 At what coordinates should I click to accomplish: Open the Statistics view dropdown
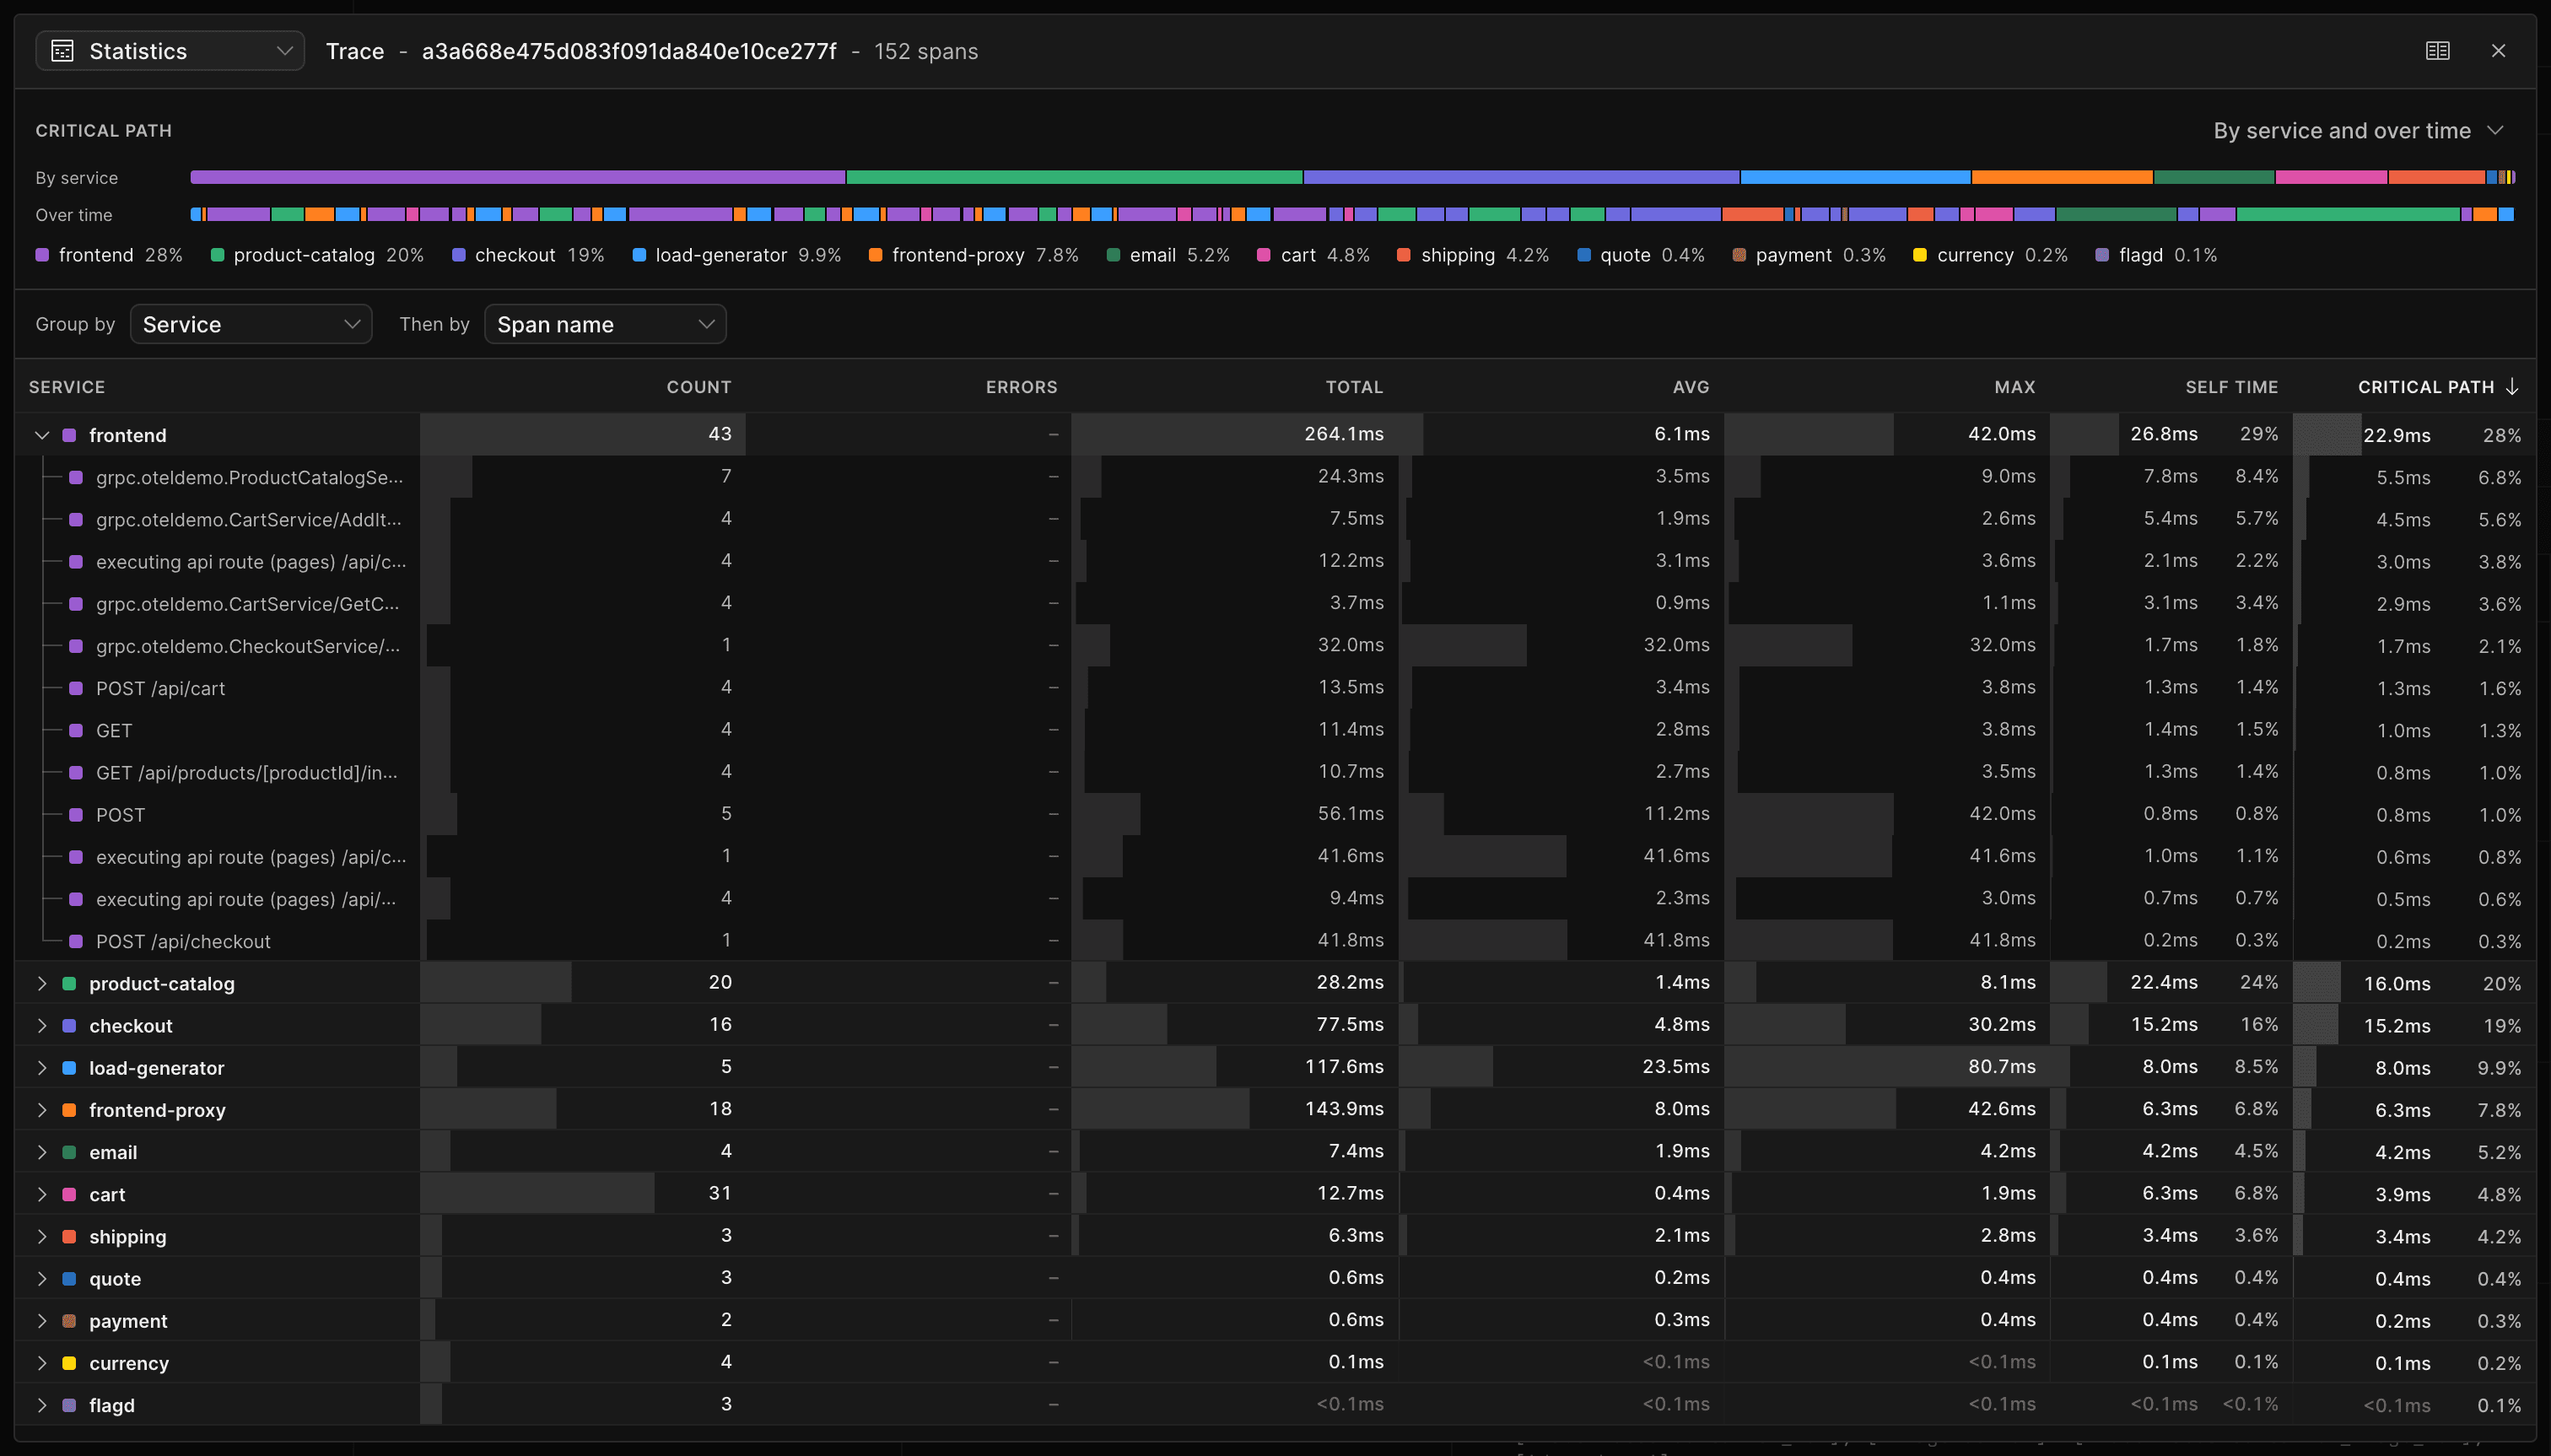169,51
